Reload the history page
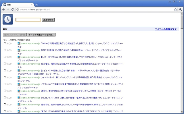This screenshot has height=114, width=184. click(13, 9)
